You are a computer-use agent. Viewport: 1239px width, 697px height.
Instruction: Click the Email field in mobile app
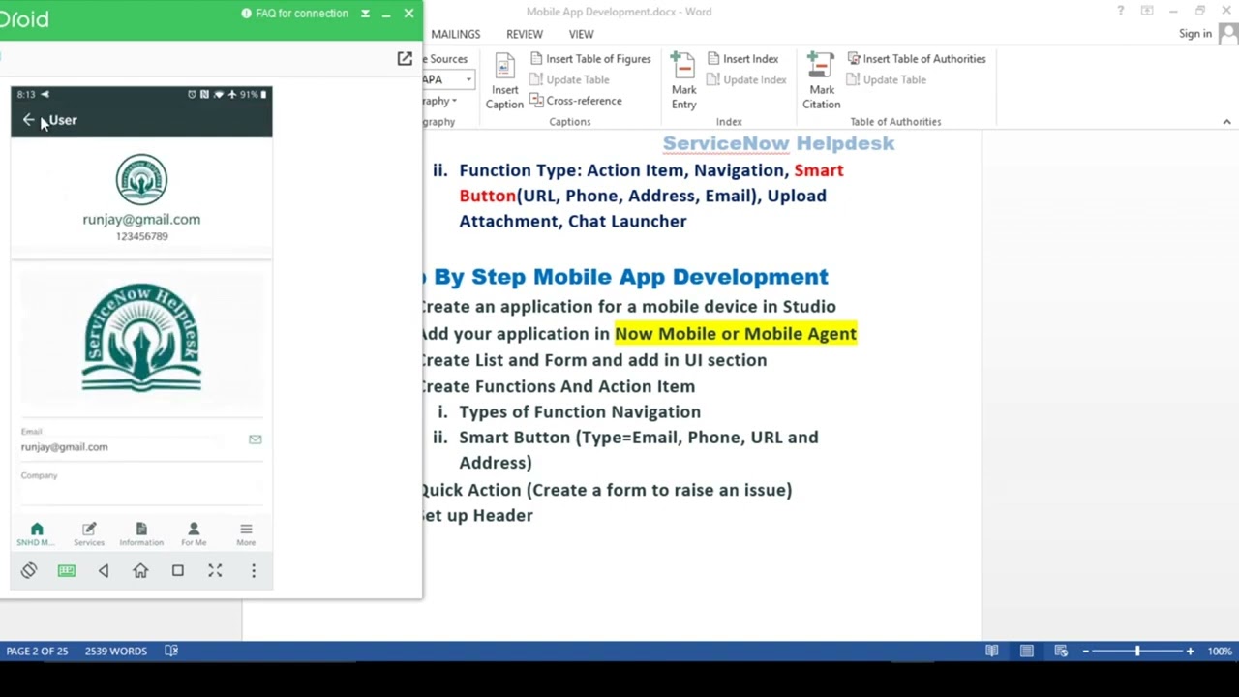click(x=141, y=441)
